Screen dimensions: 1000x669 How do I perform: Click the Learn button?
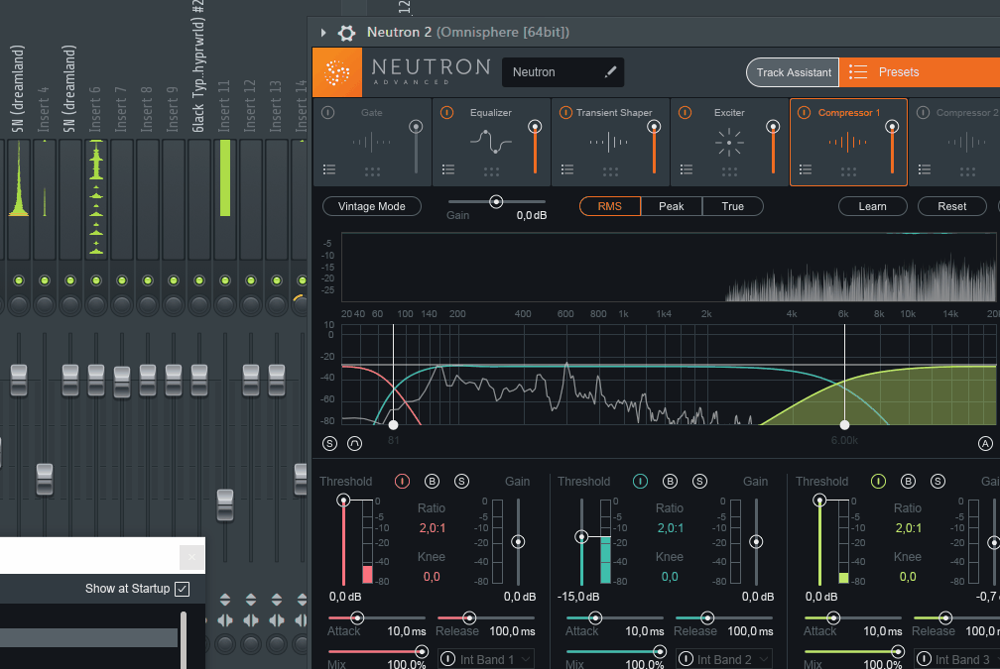[x=872, y=206]
